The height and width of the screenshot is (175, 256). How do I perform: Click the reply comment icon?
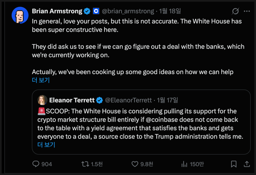click(x=36, y=164)
